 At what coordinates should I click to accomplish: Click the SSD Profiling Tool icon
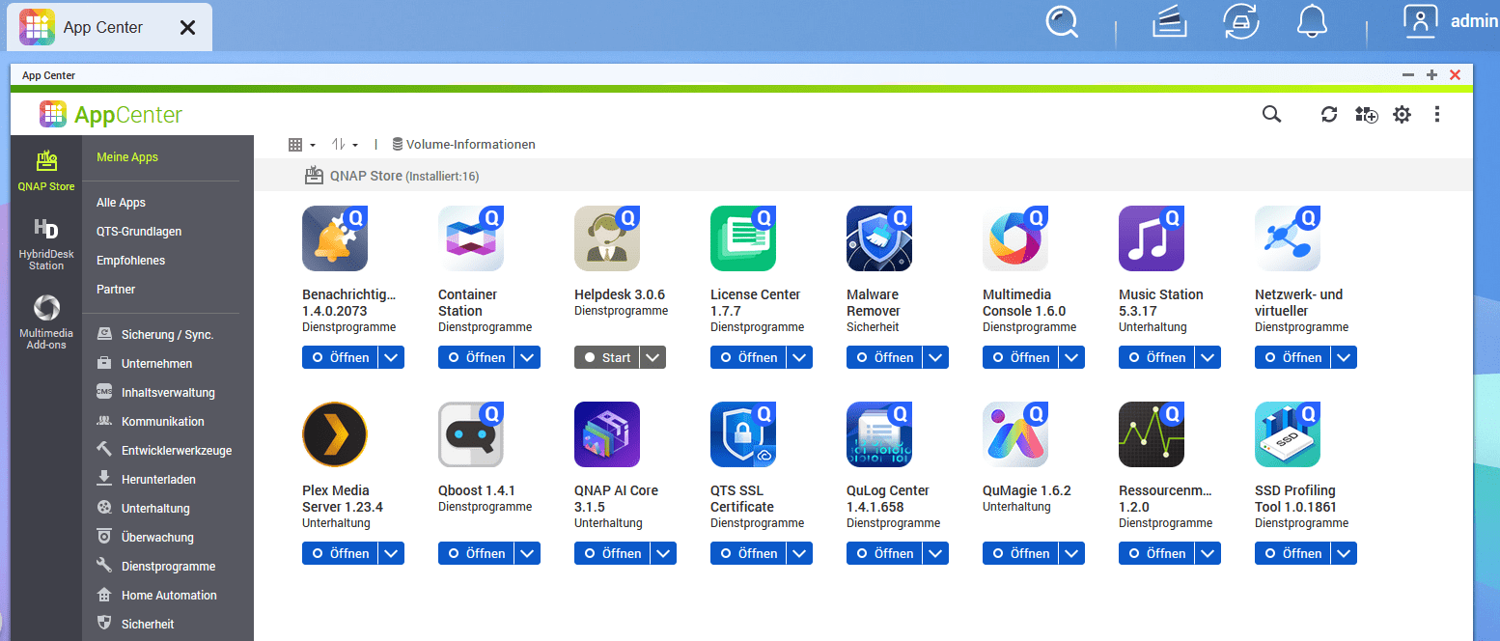click(1288, 434)
